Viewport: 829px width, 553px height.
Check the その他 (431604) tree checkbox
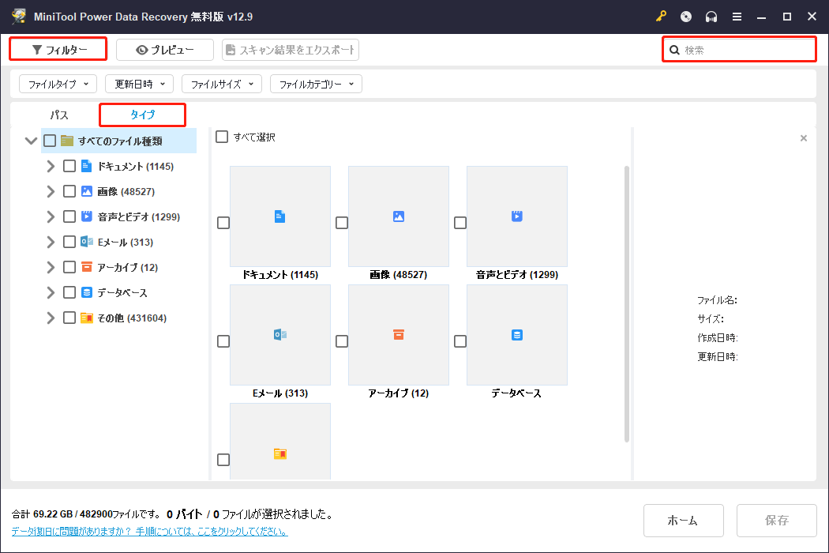(x=69, y=318)
